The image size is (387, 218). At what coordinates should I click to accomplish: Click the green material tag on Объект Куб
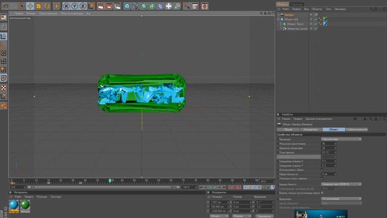coord(325,19)
